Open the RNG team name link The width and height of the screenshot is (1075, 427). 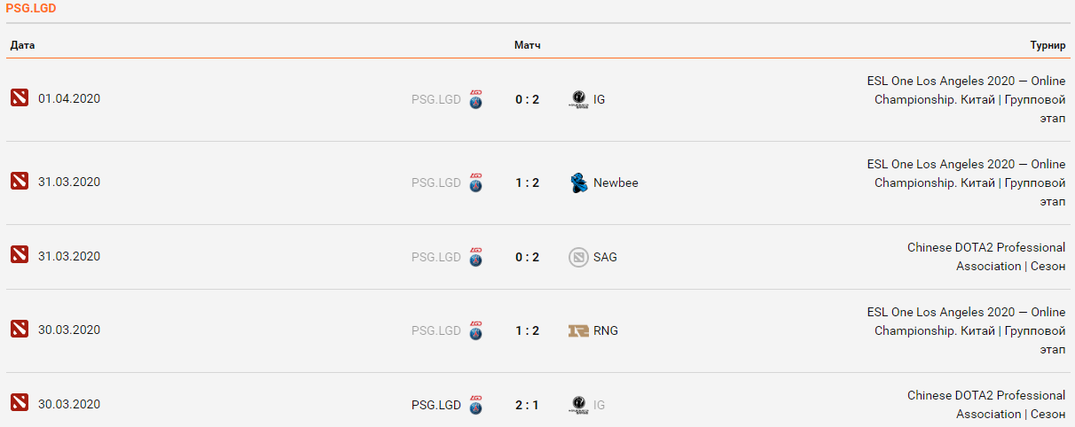(606, 330)
